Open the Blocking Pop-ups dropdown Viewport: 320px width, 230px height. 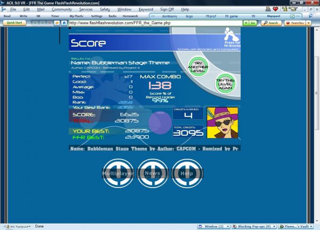(x=274, y=227)
